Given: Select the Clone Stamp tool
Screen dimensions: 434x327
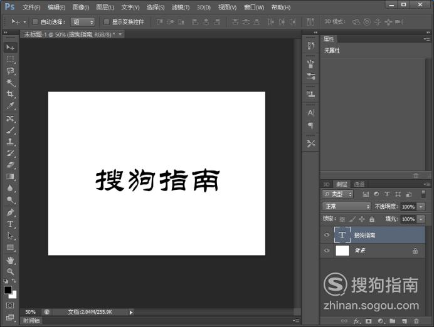Looking at the screenshot, I should 10,142.
